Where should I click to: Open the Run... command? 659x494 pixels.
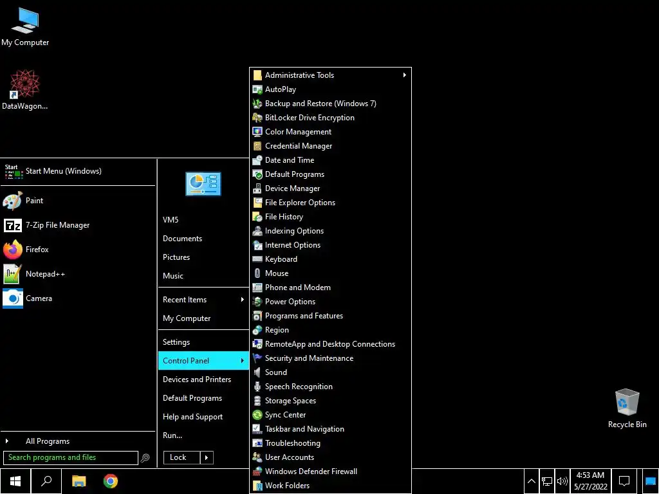[203, 435]
